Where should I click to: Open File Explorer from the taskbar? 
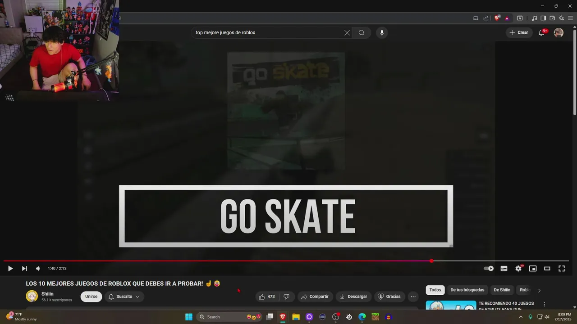click(296, 317)
